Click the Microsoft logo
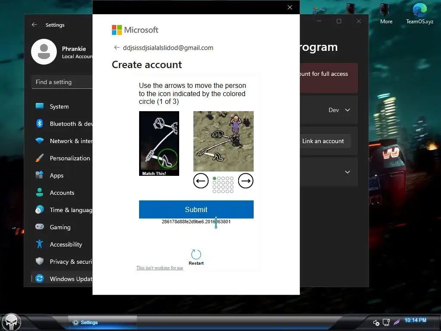The height and width of the screenshot is (331, 441). (x=135, y=30)
